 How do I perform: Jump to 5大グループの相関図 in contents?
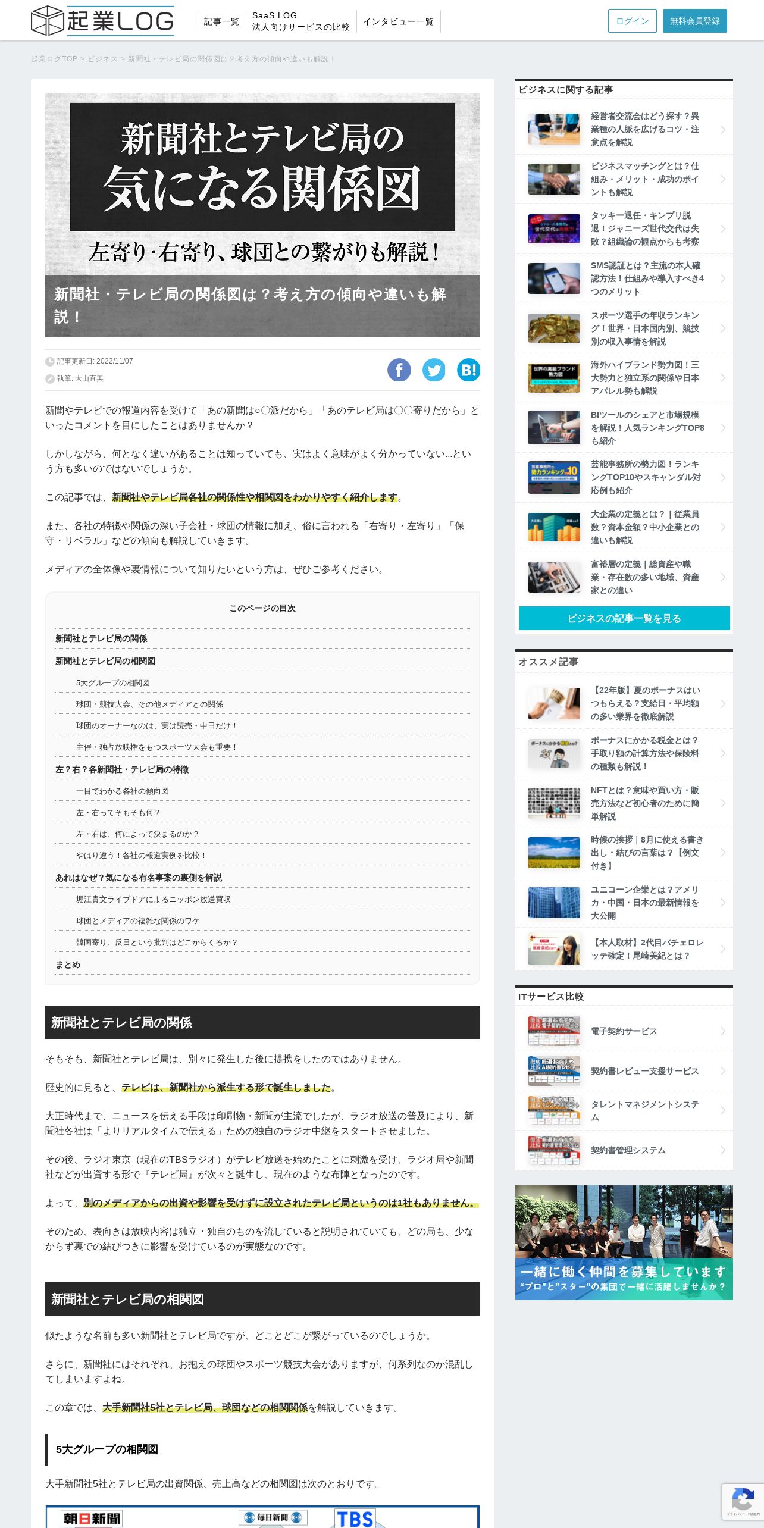click(x=112, y=682)
